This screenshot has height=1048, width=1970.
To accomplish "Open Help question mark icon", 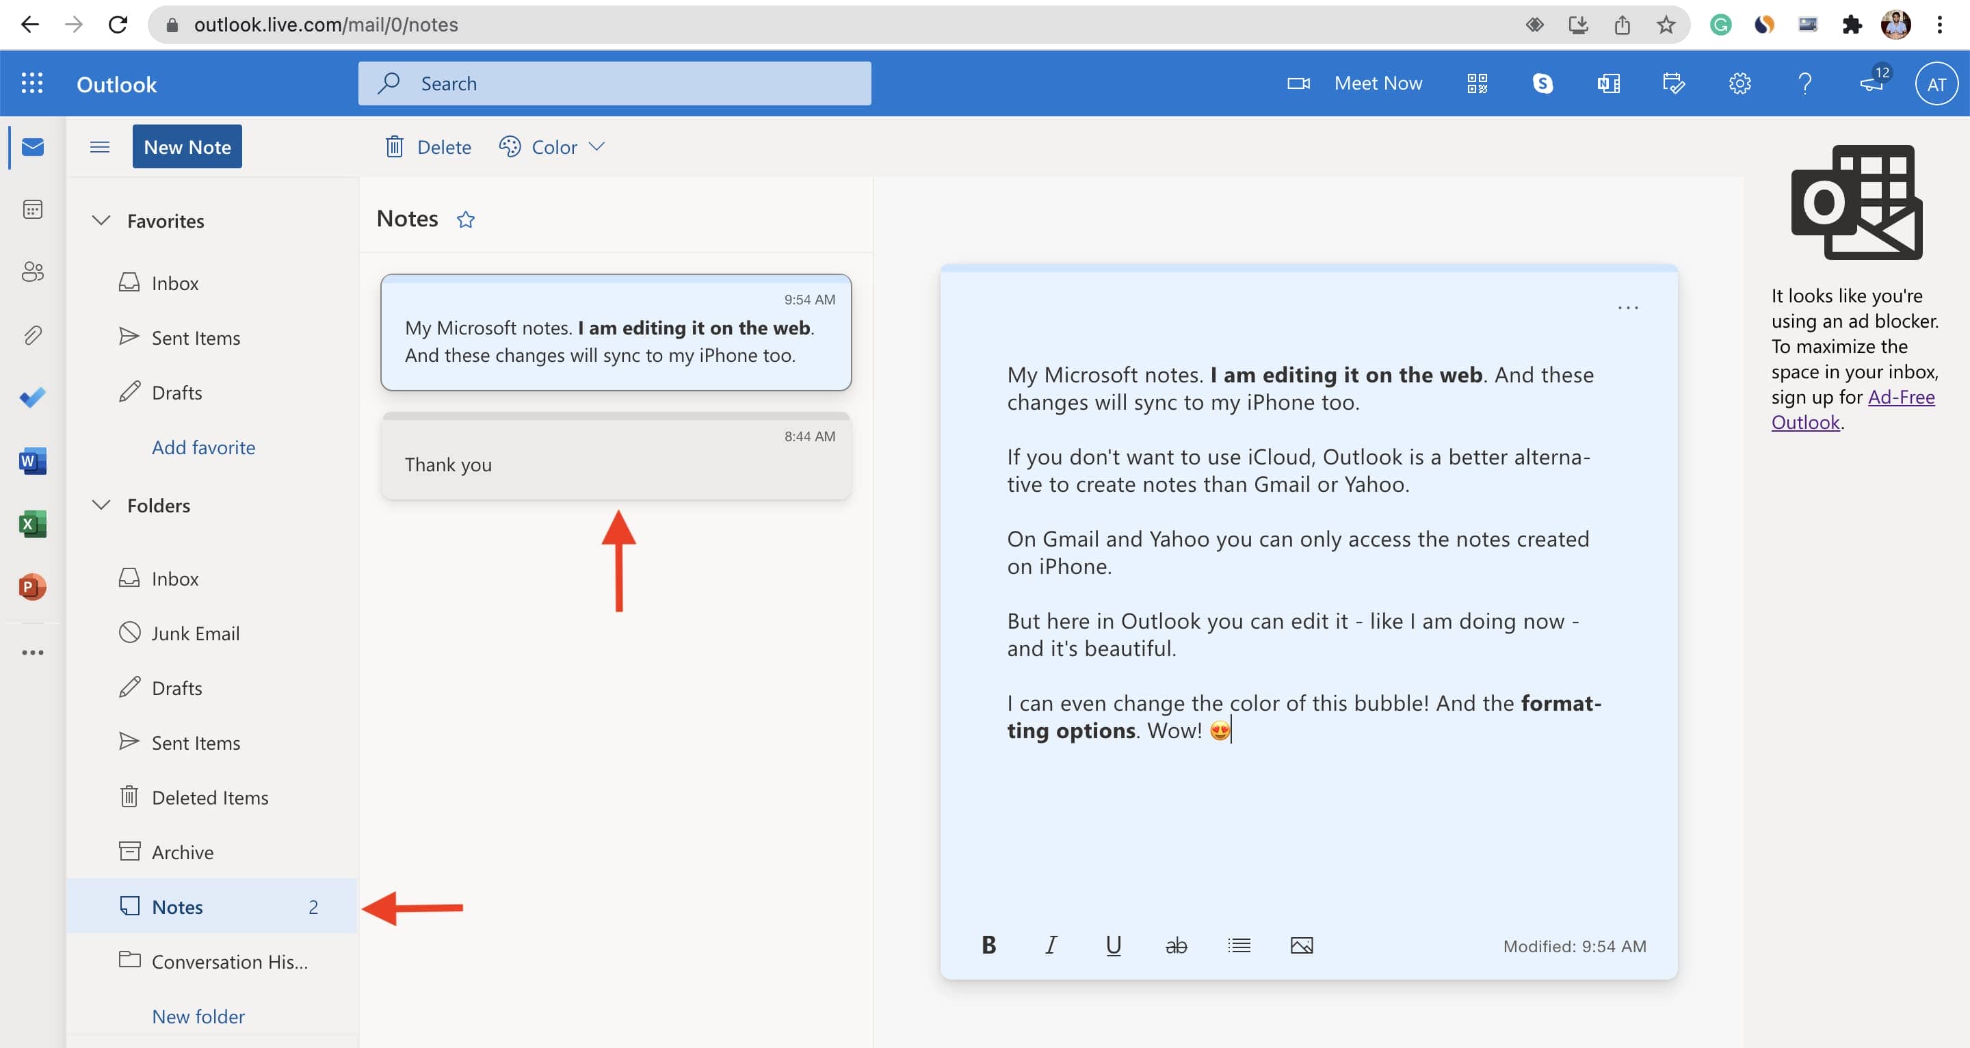I will pos(1805,83).
